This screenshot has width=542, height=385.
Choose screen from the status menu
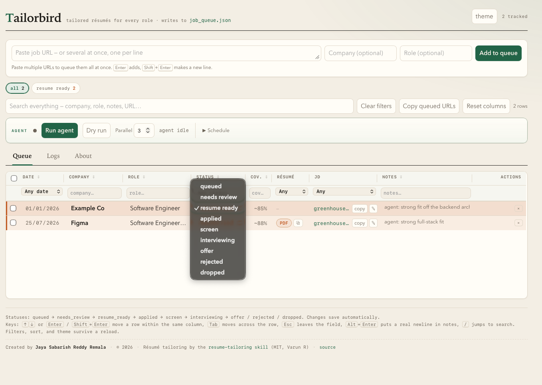(x=218, y=229)
